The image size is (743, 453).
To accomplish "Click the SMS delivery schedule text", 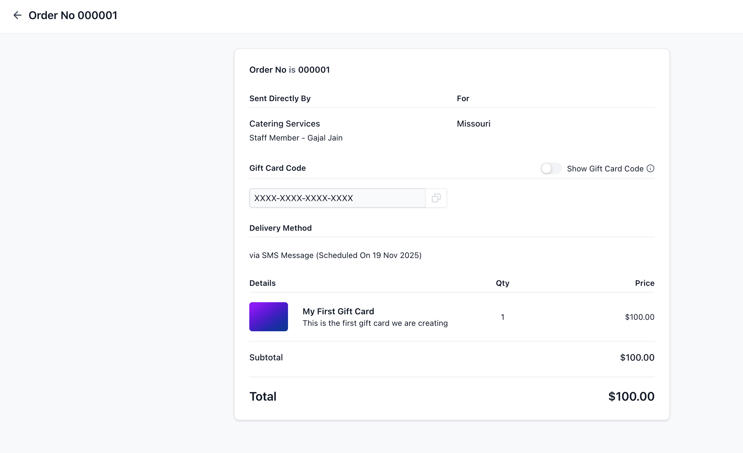I will tap(335, 255).
